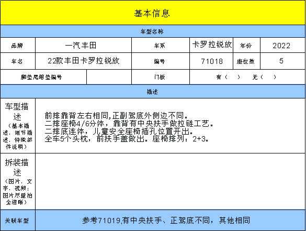Click the 参考71019 related model text

[166, 220]
